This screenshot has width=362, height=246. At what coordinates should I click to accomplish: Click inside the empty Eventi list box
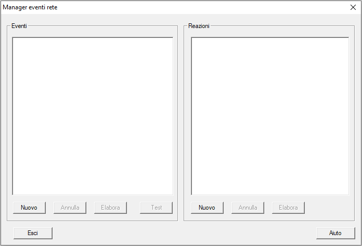93,116
